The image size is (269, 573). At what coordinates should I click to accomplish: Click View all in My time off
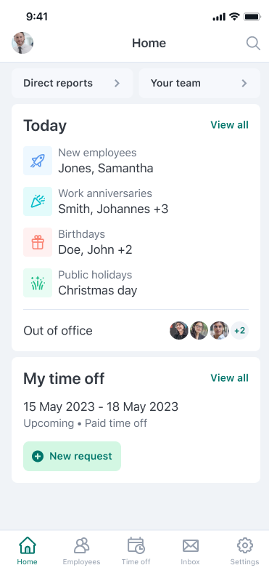[x=230, y=378]
